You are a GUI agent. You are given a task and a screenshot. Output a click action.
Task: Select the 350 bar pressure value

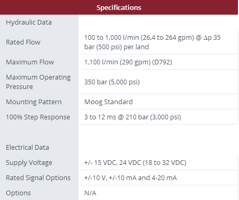pyautogui.click(x=112, y=82)
